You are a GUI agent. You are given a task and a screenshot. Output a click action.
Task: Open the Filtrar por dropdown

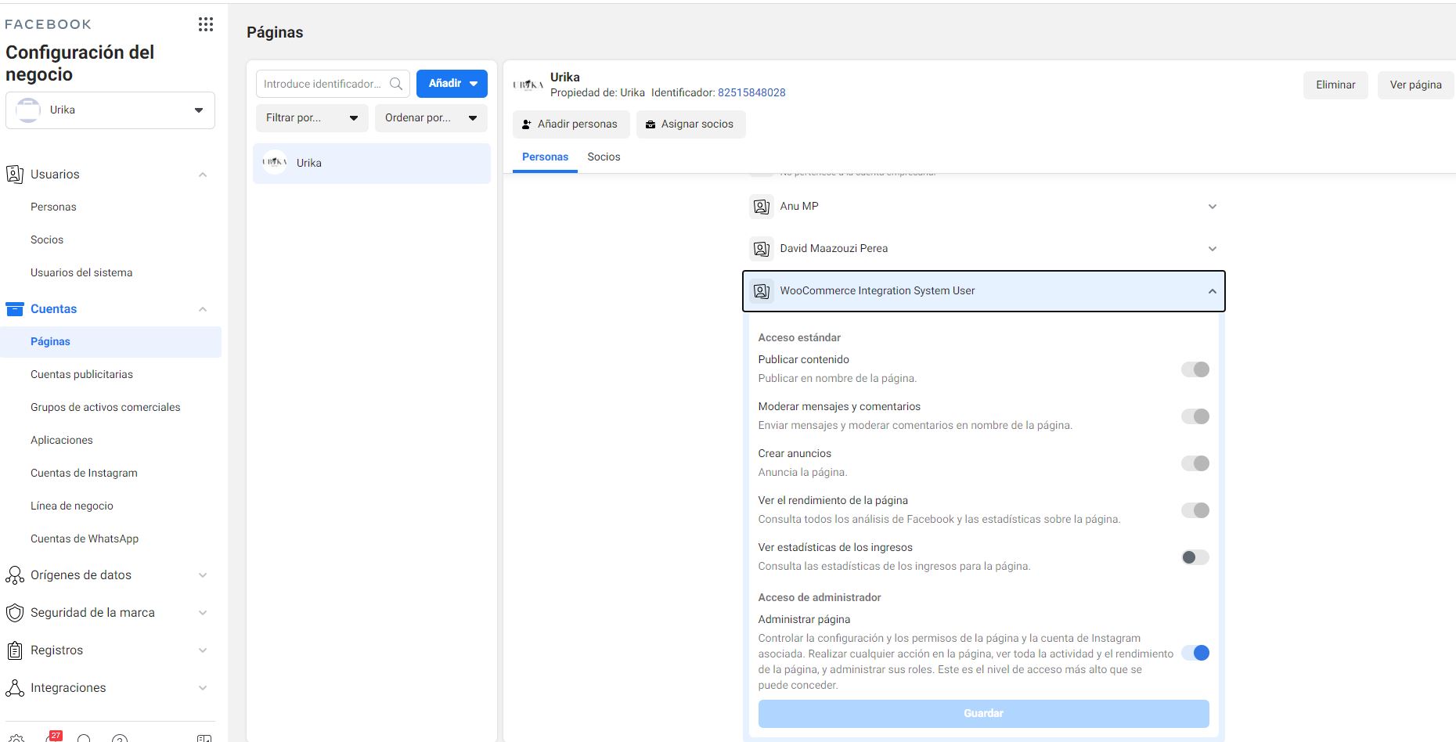pos(312,118)
